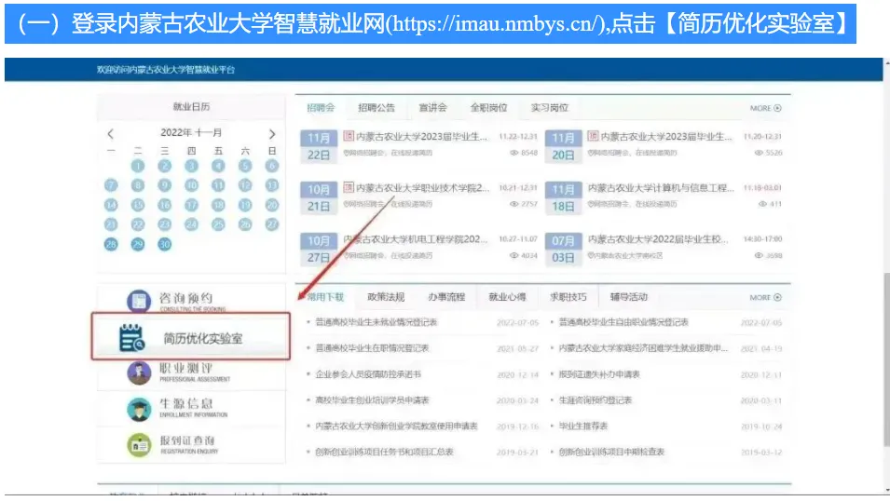The height and width of the screenshot is (501, 890).
Task: Open 毕业生推荐表 download
Action: 583,427
